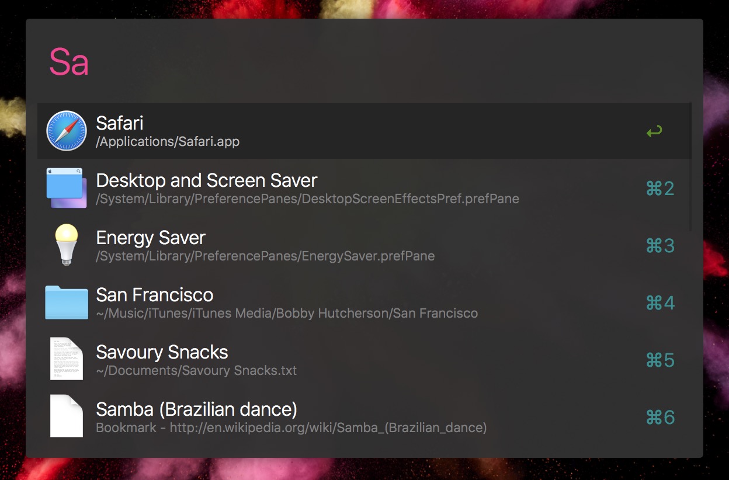This screenshot has width=729, height=480.
Task: Click the ⌘4 shortcut label
Action: coord(660,303)
